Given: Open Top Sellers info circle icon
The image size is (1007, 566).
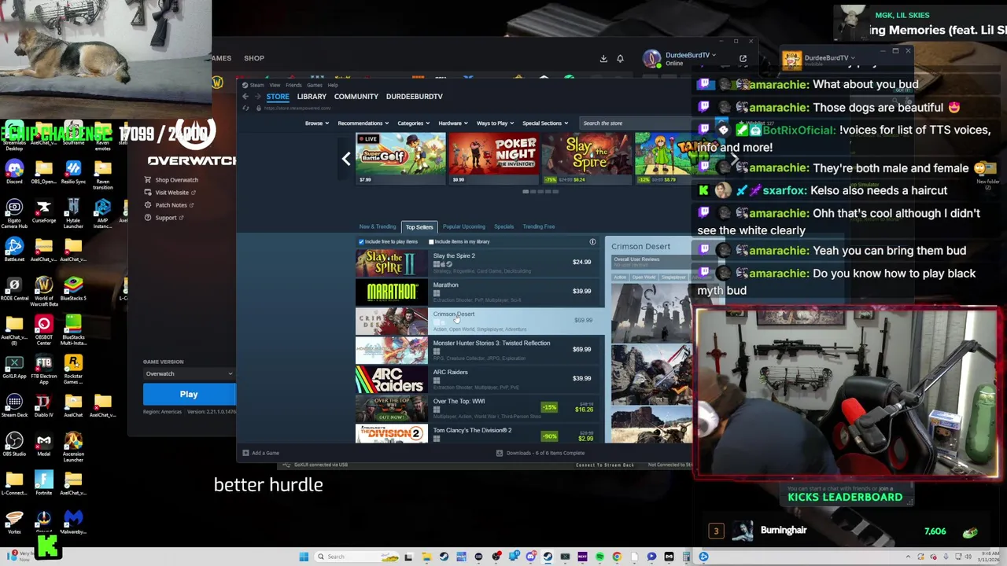Looking at the screenshot, I should point(592,242).
